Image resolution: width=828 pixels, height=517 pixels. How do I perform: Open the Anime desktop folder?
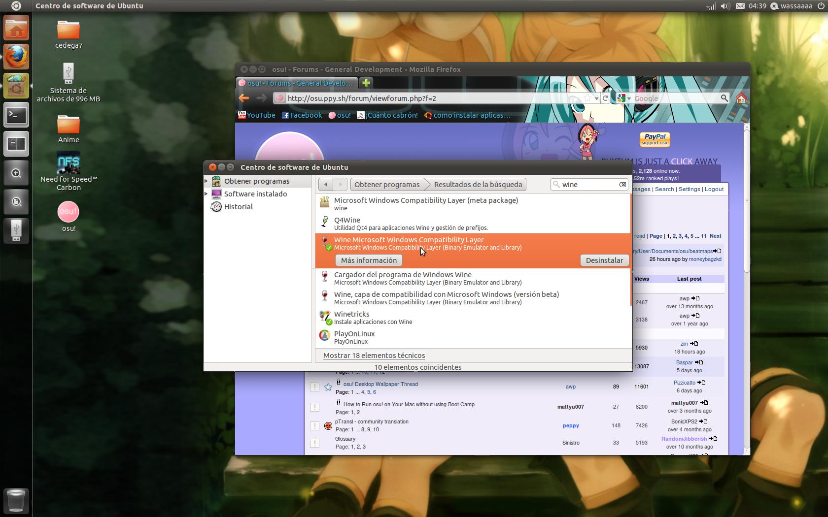point(69,129)
